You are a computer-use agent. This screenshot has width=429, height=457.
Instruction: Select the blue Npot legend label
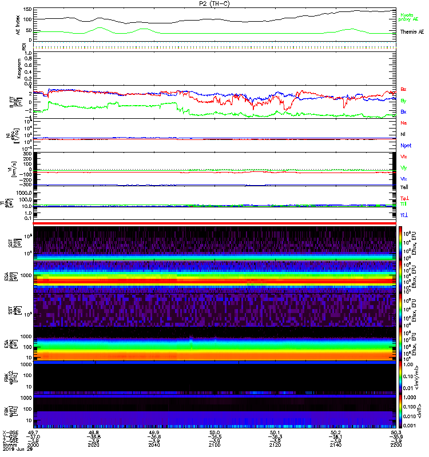[x=406, y=146]
